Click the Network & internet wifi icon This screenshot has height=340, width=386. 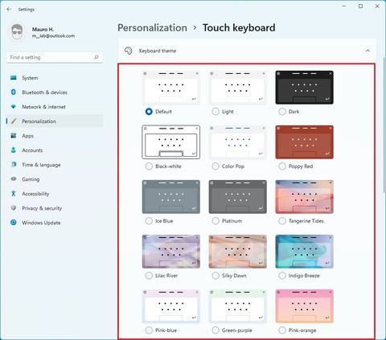pos(14,107)
